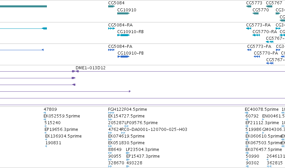This screenshot has width=285, height=168.
Task: Click the EK076457.5prime EST label
Action: pos(264,150)
